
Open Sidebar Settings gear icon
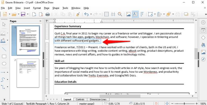click(203, 22)
